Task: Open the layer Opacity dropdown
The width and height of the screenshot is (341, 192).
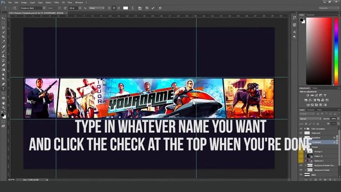Action: pos(338,119)
